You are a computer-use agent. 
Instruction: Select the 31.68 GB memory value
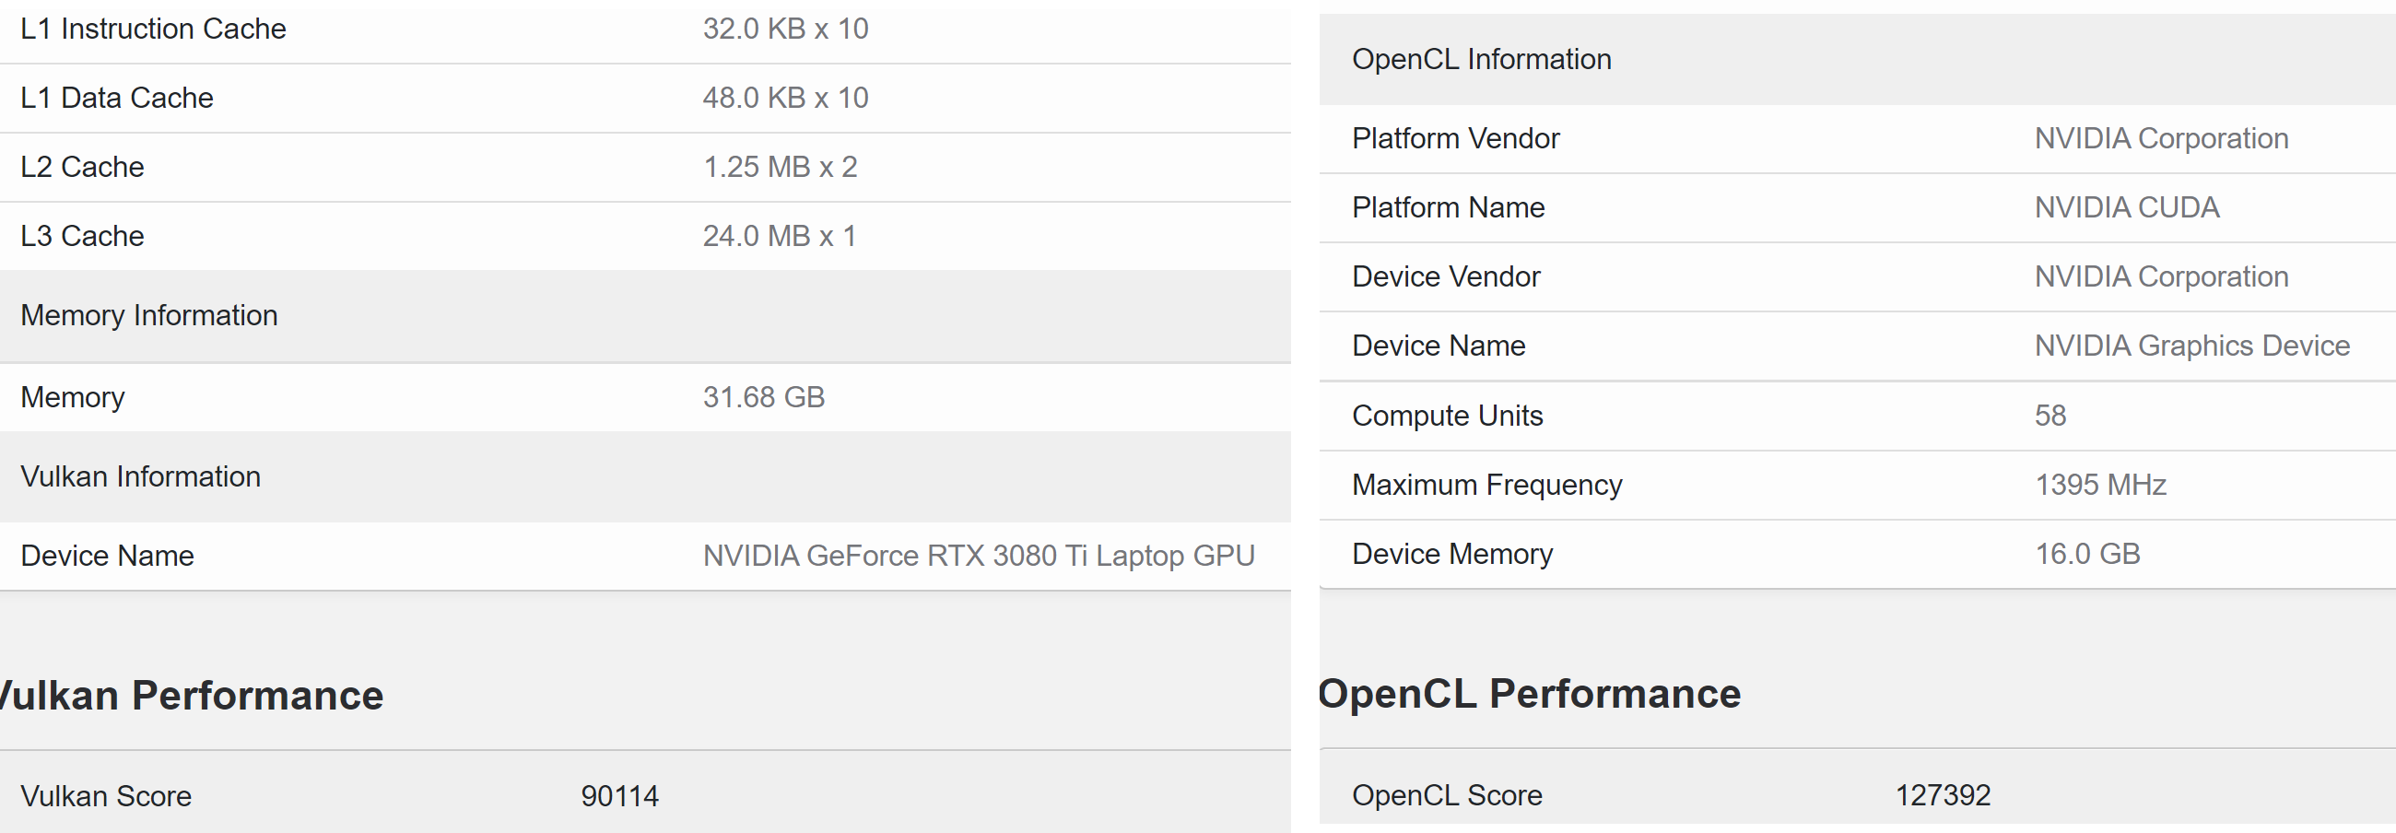(x=764, y=397)
